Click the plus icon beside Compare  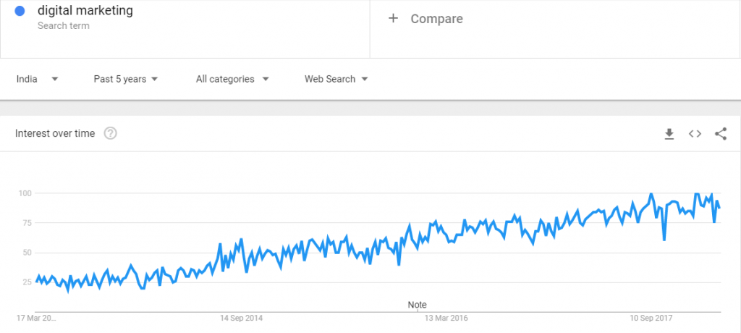tap(393, 18)
